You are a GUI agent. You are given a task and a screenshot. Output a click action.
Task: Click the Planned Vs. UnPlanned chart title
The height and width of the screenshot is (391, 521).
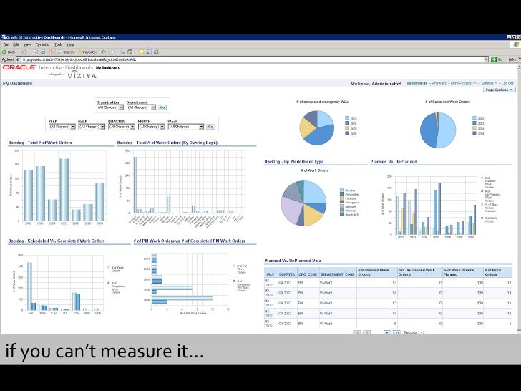coord(394,162)
